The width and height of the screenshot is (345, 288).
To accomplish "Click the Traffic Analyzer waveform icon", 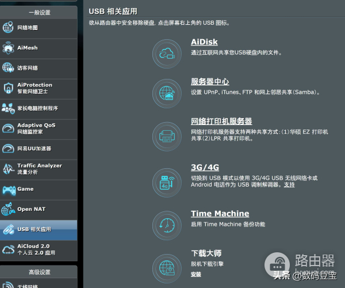I will pos(8,169).
